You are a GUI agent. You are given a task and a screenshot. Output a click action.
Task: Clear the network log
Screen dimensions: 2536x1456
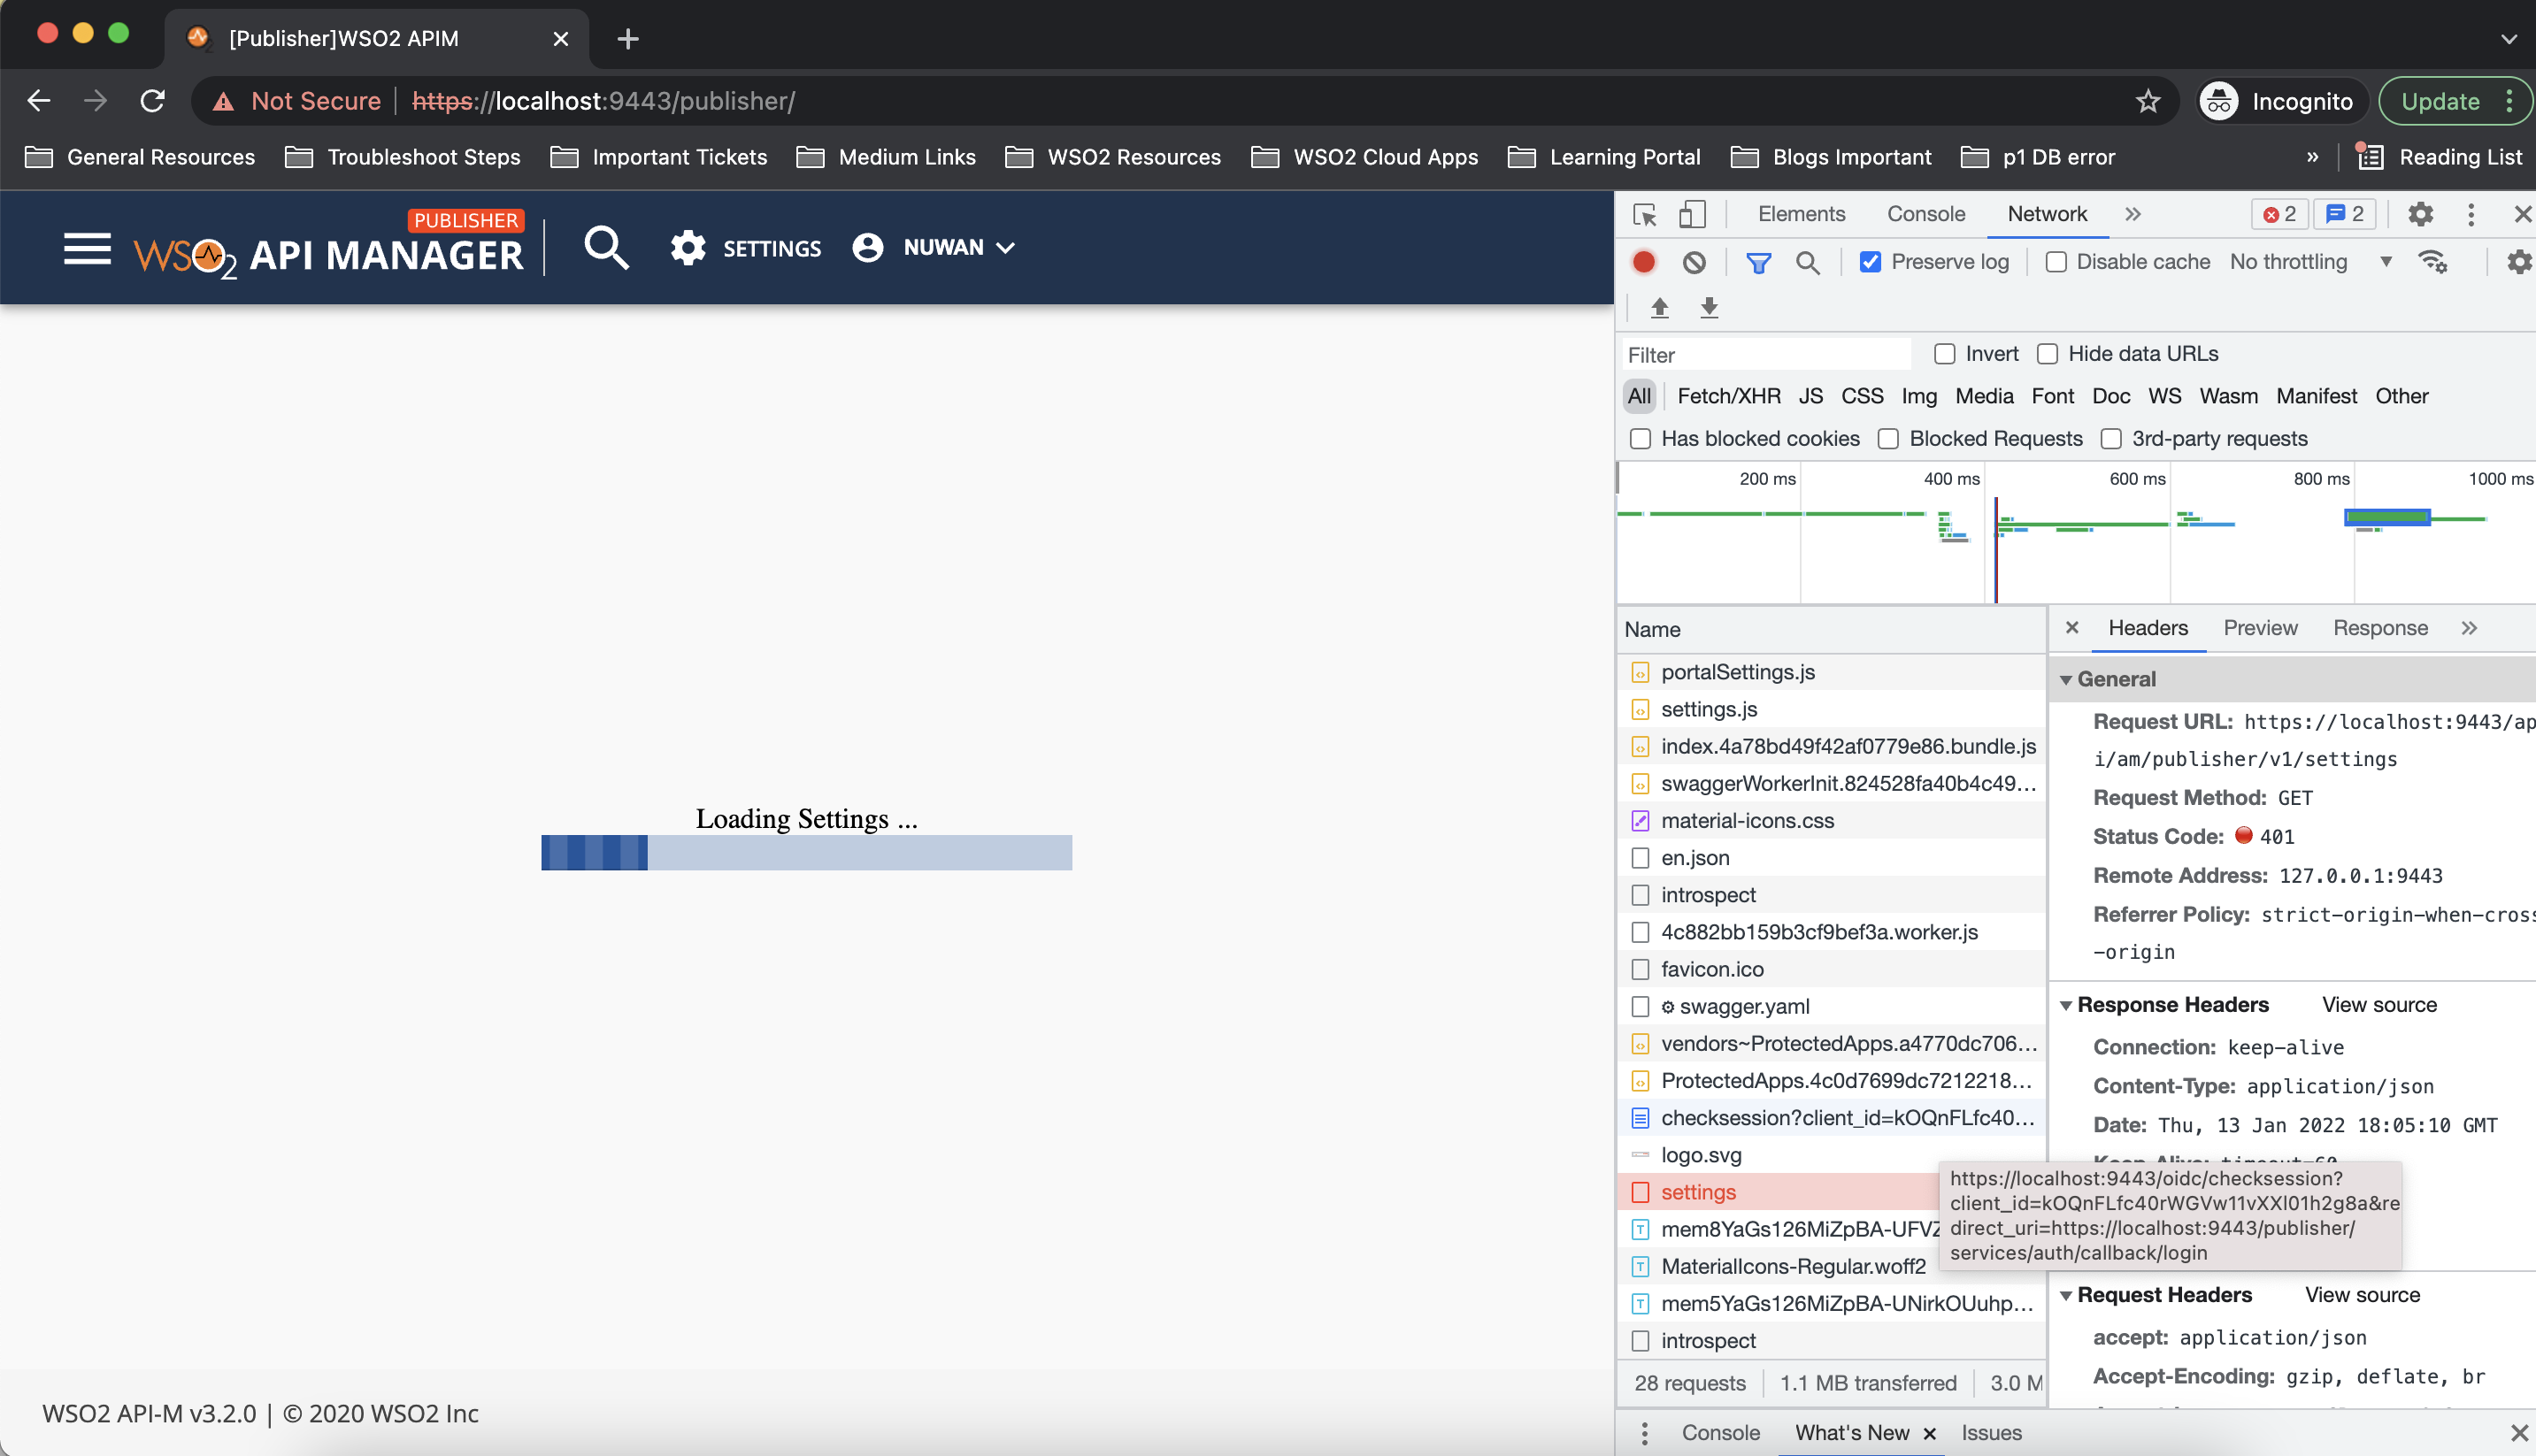coord(1693,262)
